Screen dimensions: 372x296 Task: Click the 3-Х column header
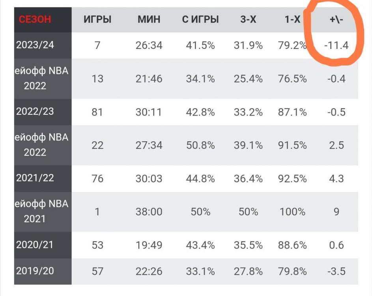click(x=248, y=19)
